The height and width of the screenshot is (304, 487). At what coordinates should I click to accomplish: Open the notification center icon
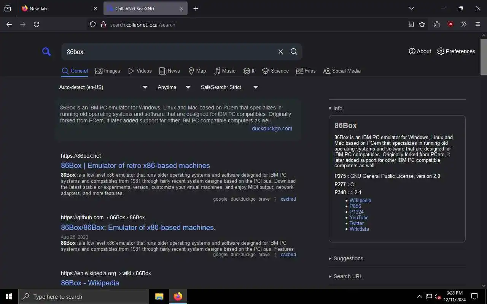click(x=474, y=296)
